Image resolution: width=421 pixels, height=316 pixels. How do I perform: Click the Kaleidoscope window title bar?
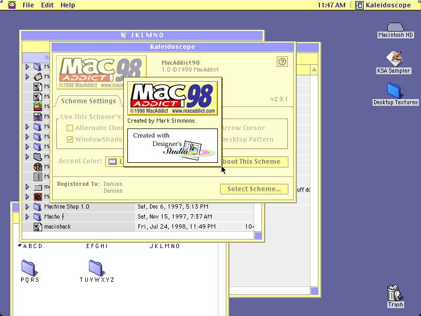coord(173,47)
